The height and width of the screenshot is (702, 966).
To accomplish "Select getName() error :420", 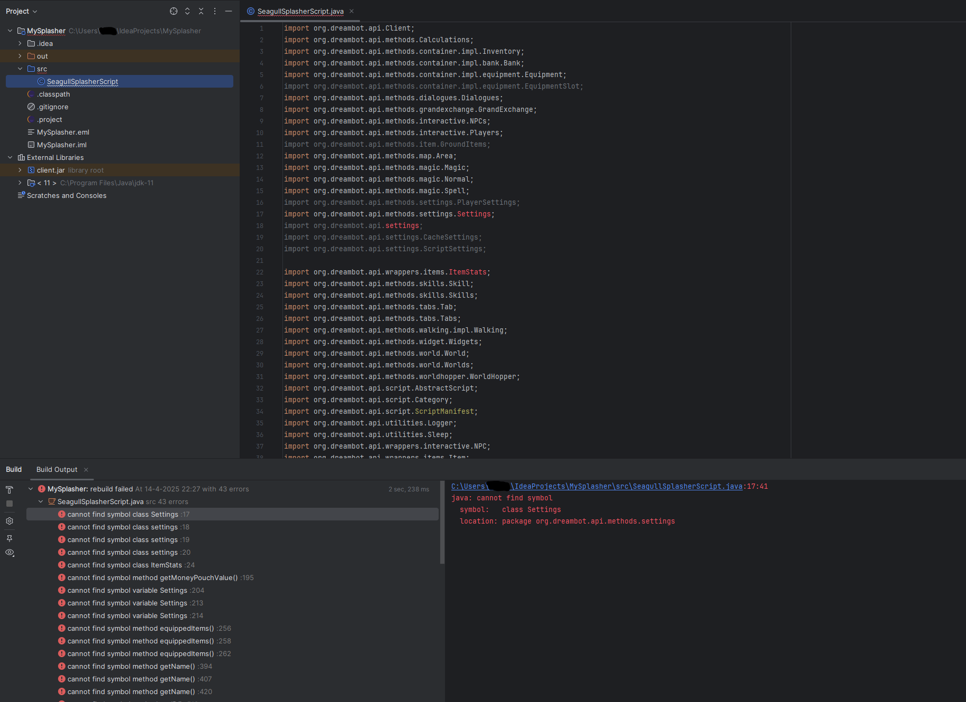I will [135, 691].
